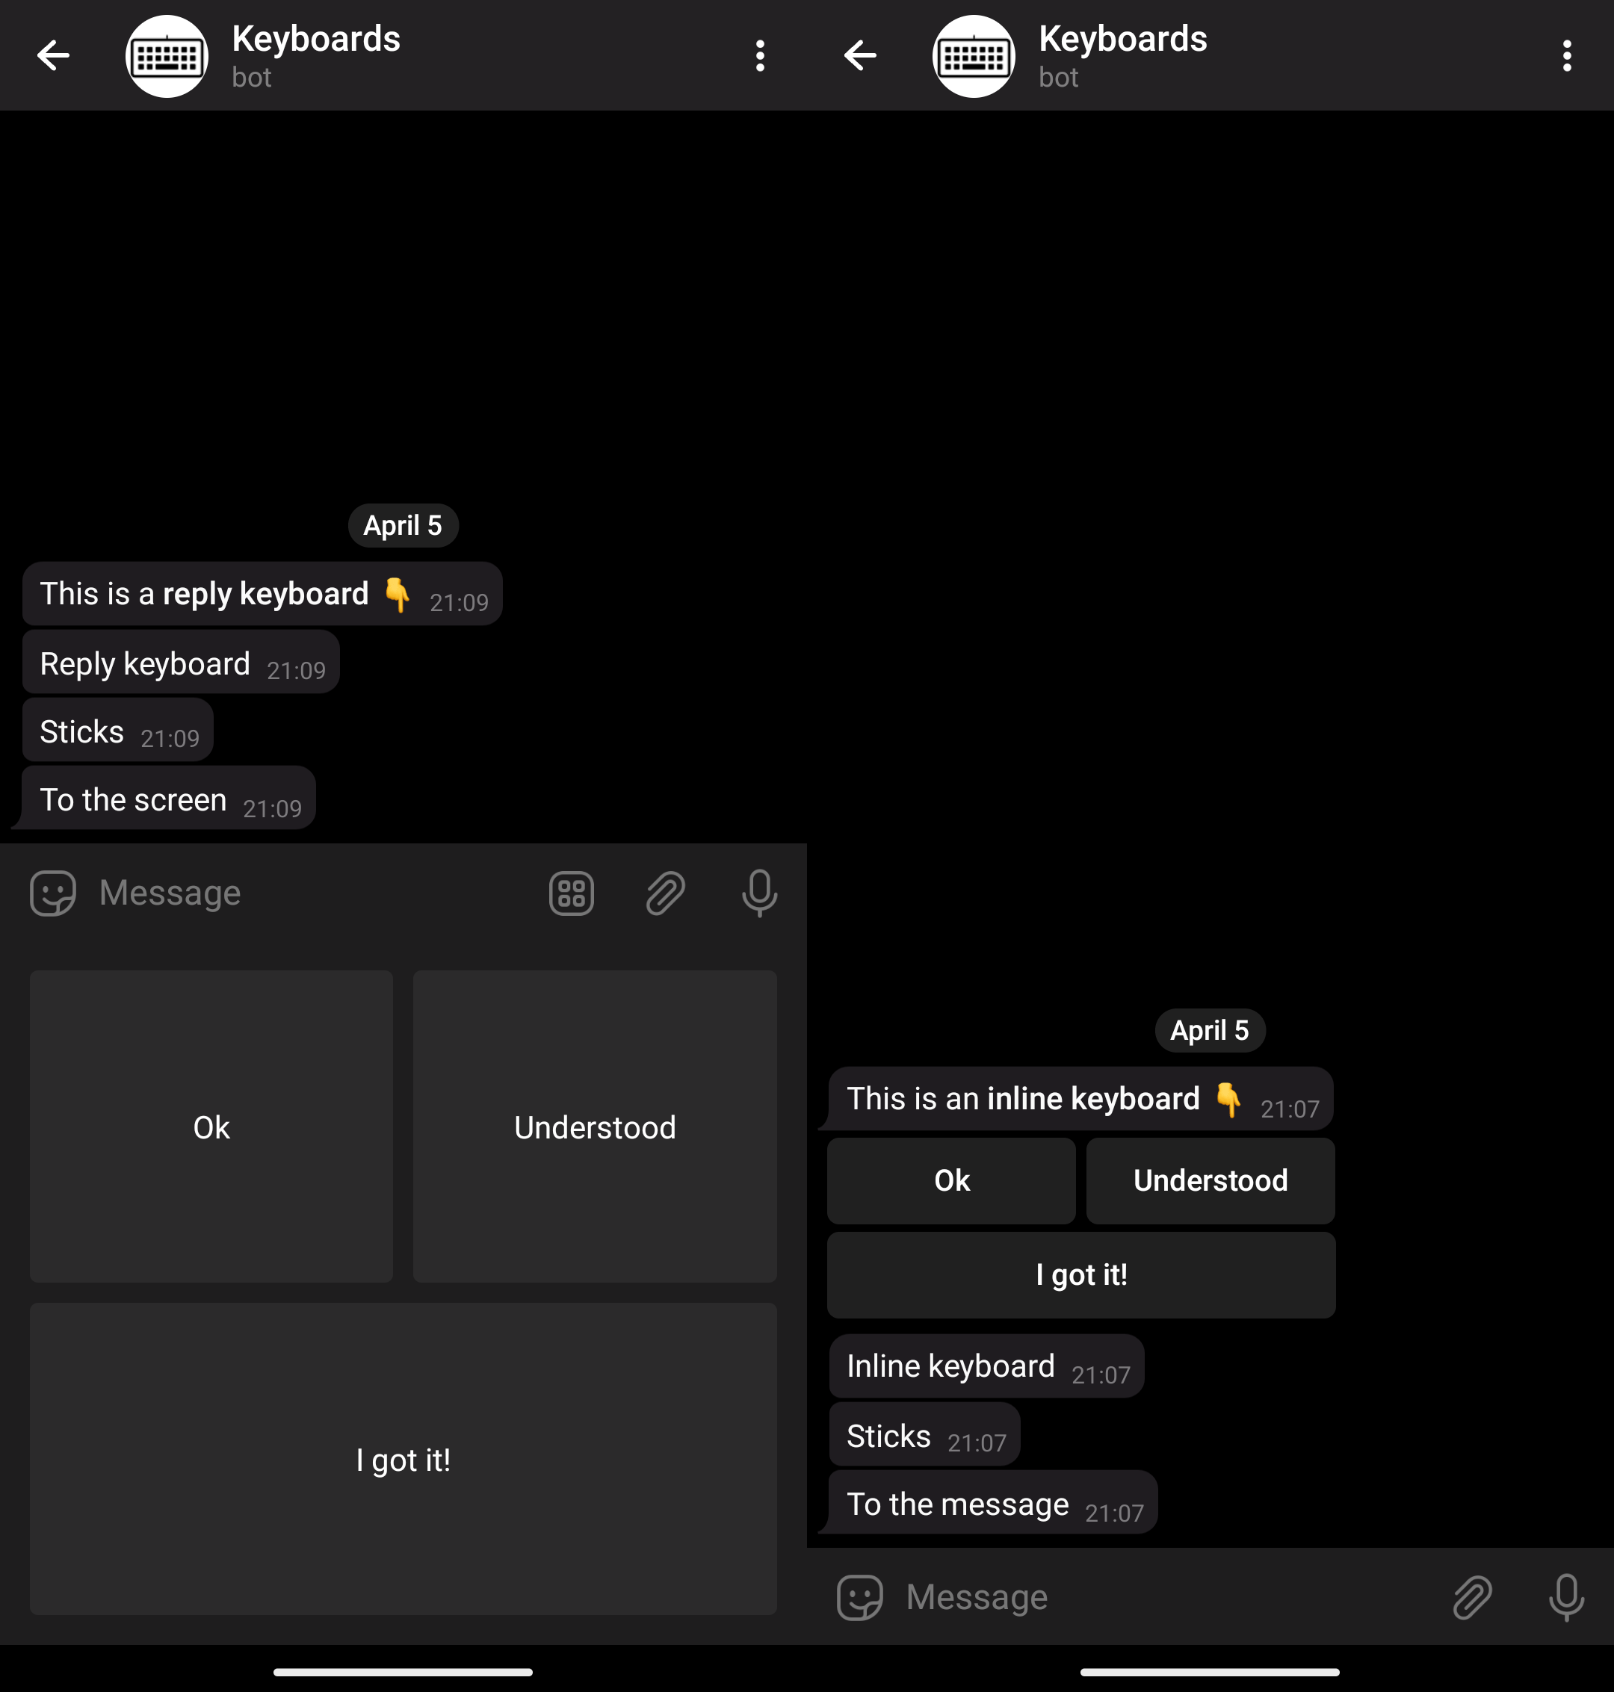1614x1692 pixels.
Task: Select I got it reply keyboard button
Action: coord(402,1460)
